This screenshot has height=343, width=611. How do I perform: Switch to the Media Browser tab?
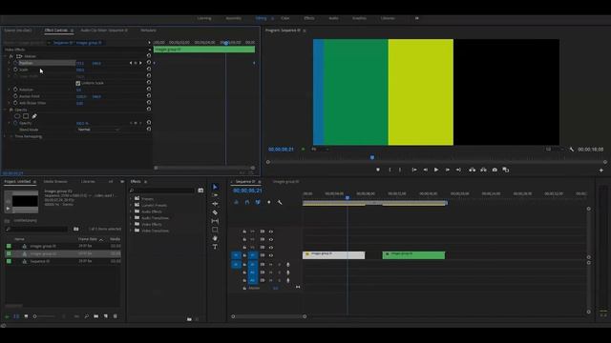click(x=55, y=182)
